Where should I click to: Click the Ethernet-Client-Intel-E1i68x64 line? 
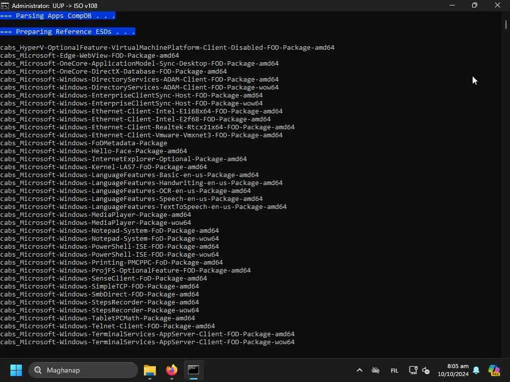(141, 111)
